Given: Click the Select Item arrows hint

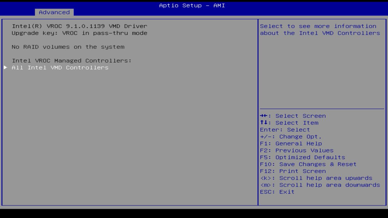Looking at the screenshot, I should click(289, 123).
